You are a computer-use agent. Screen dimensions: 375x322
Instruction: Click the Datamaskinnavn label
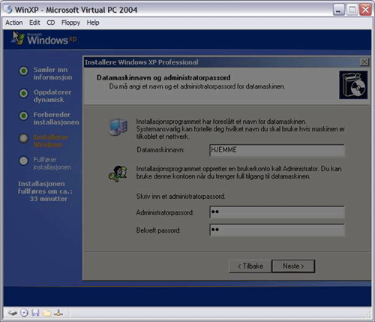160,149
